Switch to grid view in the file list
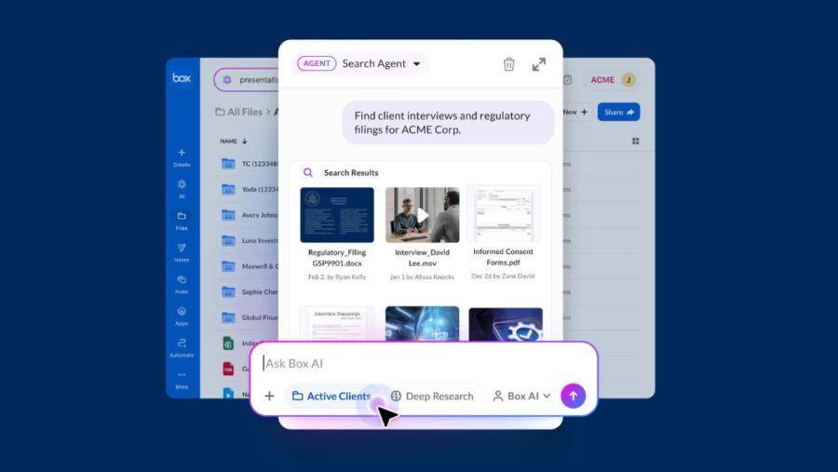 pos(635,142)
